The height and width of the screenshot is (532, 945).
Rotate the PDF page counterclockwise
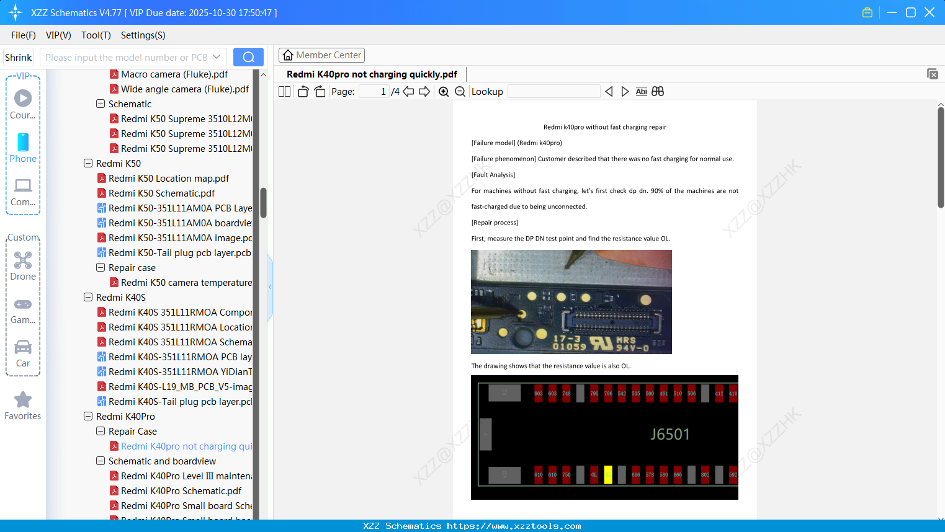[x=303, y=92]
